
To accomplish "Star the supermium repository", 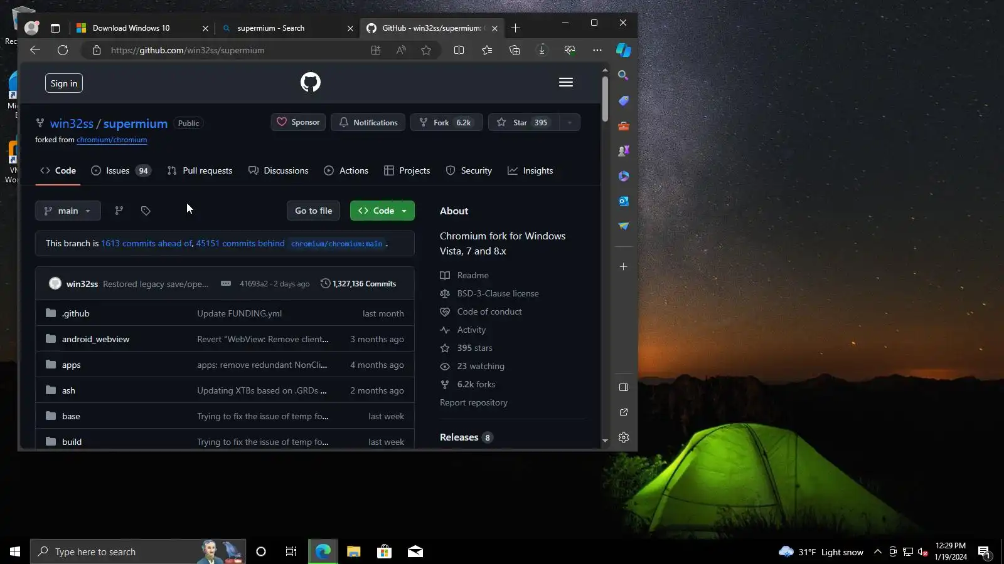I will 523,123.
